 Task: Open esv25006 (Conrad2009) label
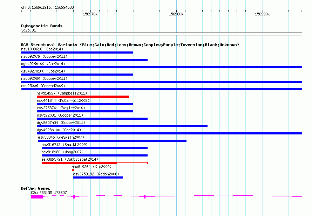point(43,86)
